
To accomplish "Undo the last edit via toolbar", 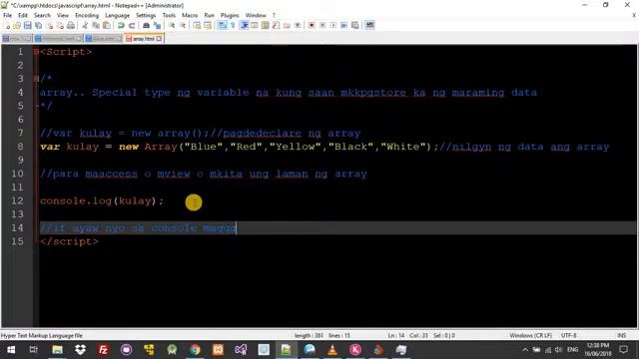I will [121, 25].
